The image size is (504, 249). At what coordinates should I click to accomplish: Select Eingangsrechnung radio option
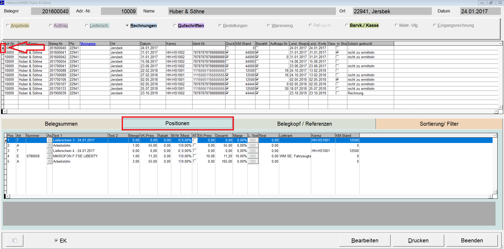click(x=434, y=25)
